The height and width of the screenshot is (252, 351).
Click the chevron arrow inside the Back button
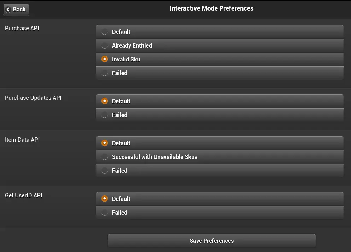[9, 10]
